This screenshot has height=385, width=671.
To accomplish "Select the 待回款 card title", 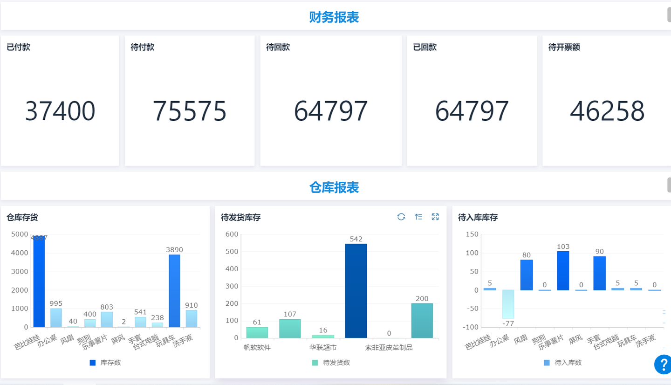I will pyautogui.click(x=278, y=47).
